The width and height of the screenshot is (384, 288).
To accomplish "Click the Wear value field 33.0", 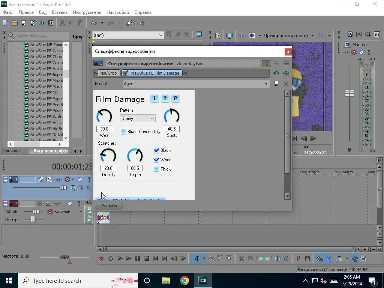I will pos(104,129).
